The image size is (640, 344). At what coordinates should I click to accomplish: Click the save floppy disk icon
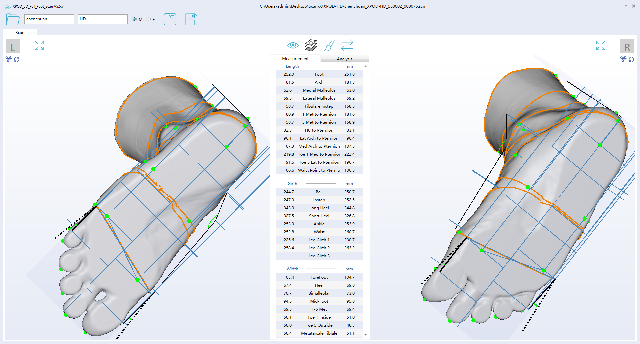(x=191, y=19)
